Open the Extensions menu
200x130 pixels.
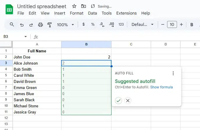tap(126, 13)
